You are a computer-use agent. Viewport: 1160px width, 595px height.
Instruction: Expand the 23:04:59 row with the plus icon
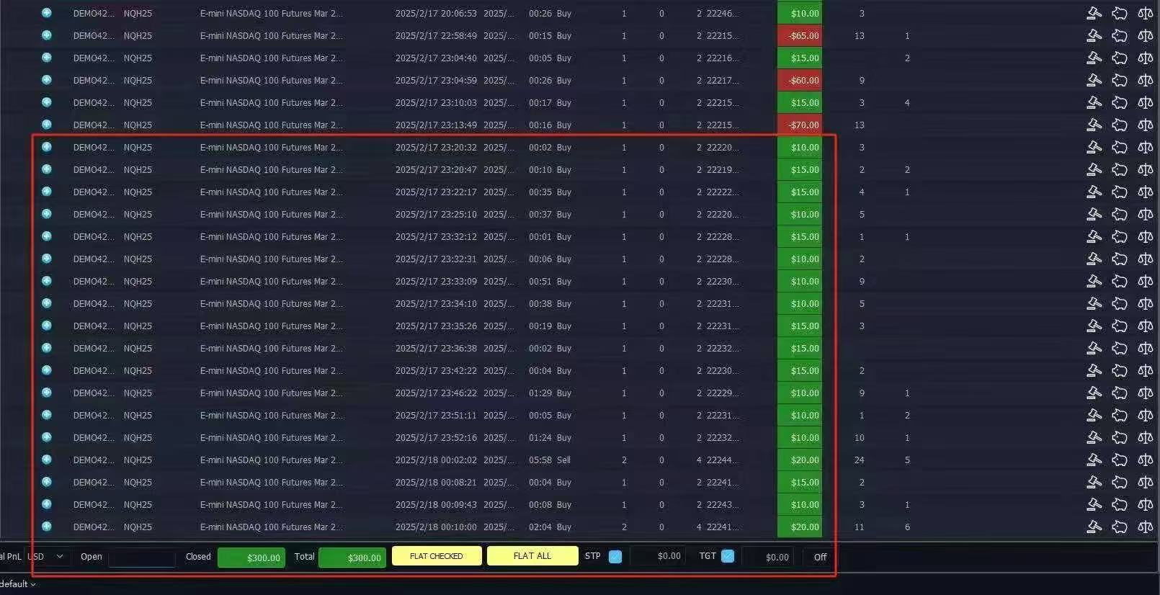click(x=47, y=80)
